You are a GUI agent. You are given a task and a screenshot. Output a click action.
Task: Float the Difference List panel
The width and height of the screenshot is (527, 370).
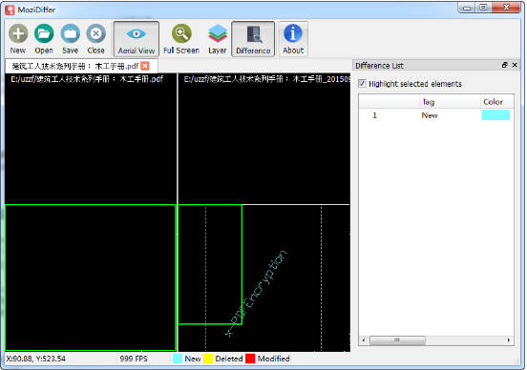coord(504,65)
